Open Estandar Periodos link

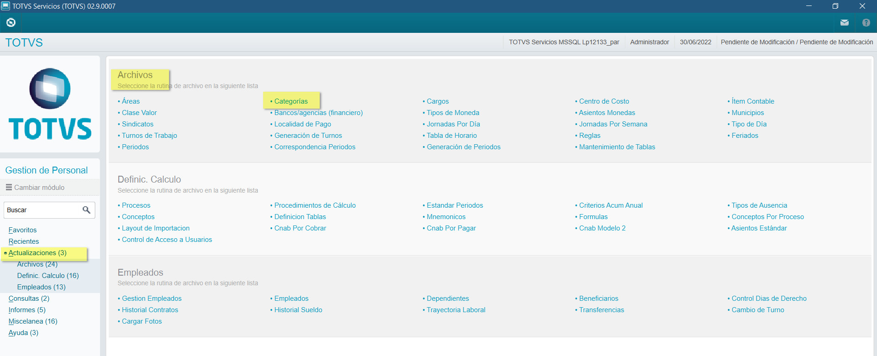(455, 205)
